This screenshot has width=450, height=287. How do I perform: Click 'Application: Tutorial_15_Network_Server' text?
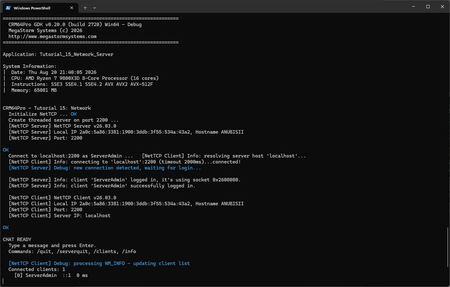coord(58,54)
